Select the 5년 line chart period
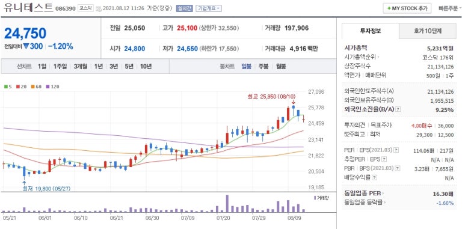The image size is (465, 229). click(129, 66)
